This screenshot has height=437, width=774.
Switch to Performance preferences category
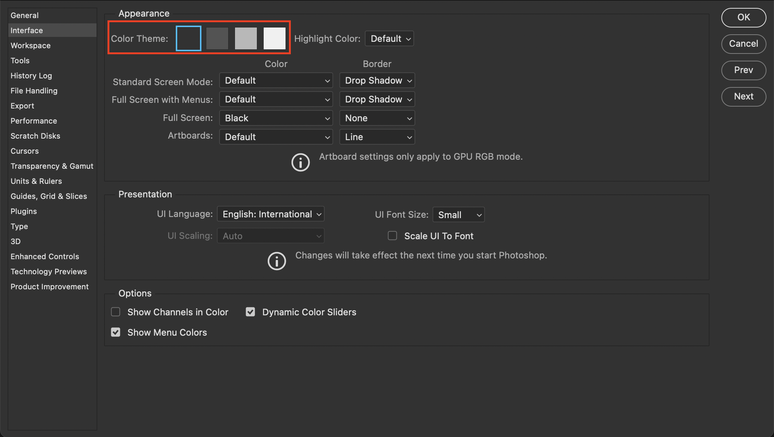click(34, 121)
